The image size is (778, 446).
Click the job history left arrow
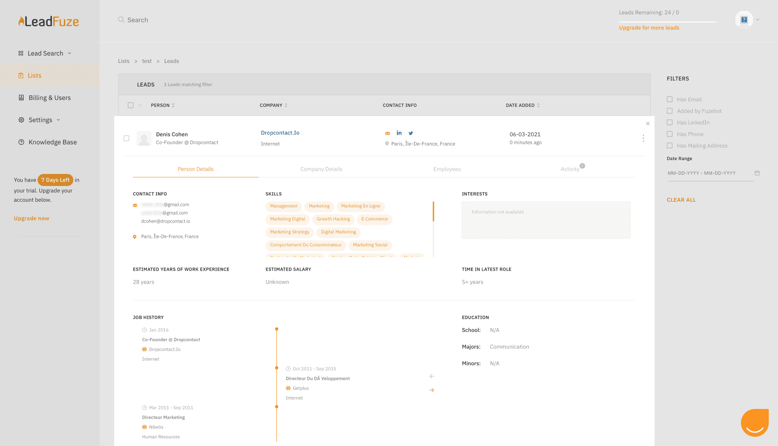click(x=432, y=376)
